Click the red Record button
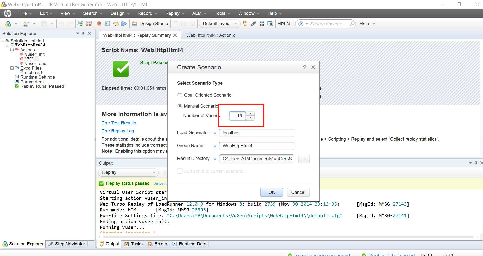Viewport: 483px width, 256px height. click(99, 24)
